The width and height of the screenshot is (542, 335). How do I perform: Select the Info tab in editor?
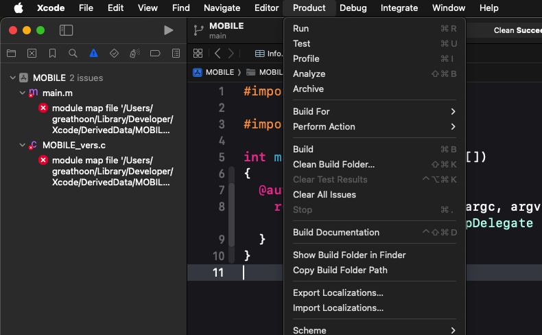(269, 54)
